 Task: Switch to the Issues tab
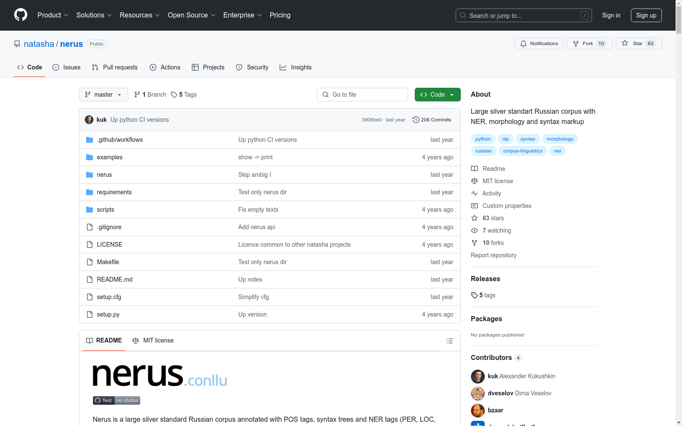coord(66,67)
